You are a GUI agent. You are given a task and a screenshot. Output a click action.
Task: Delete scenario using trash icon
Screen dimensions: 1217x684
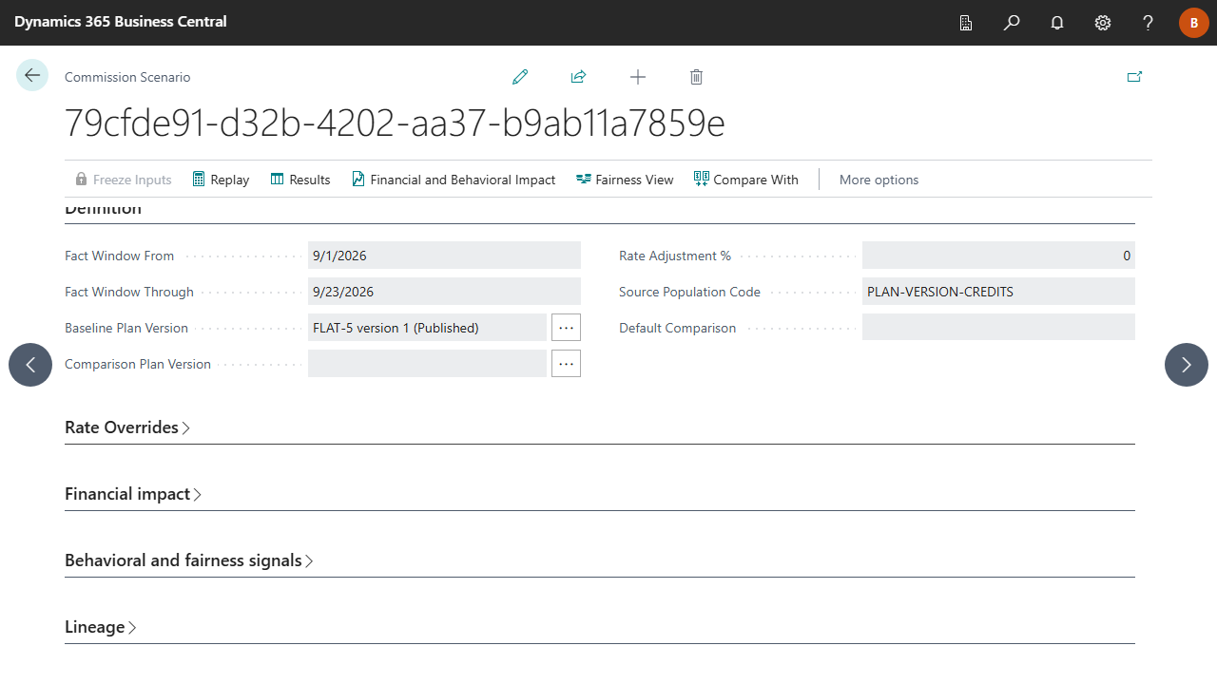(696, 77)
